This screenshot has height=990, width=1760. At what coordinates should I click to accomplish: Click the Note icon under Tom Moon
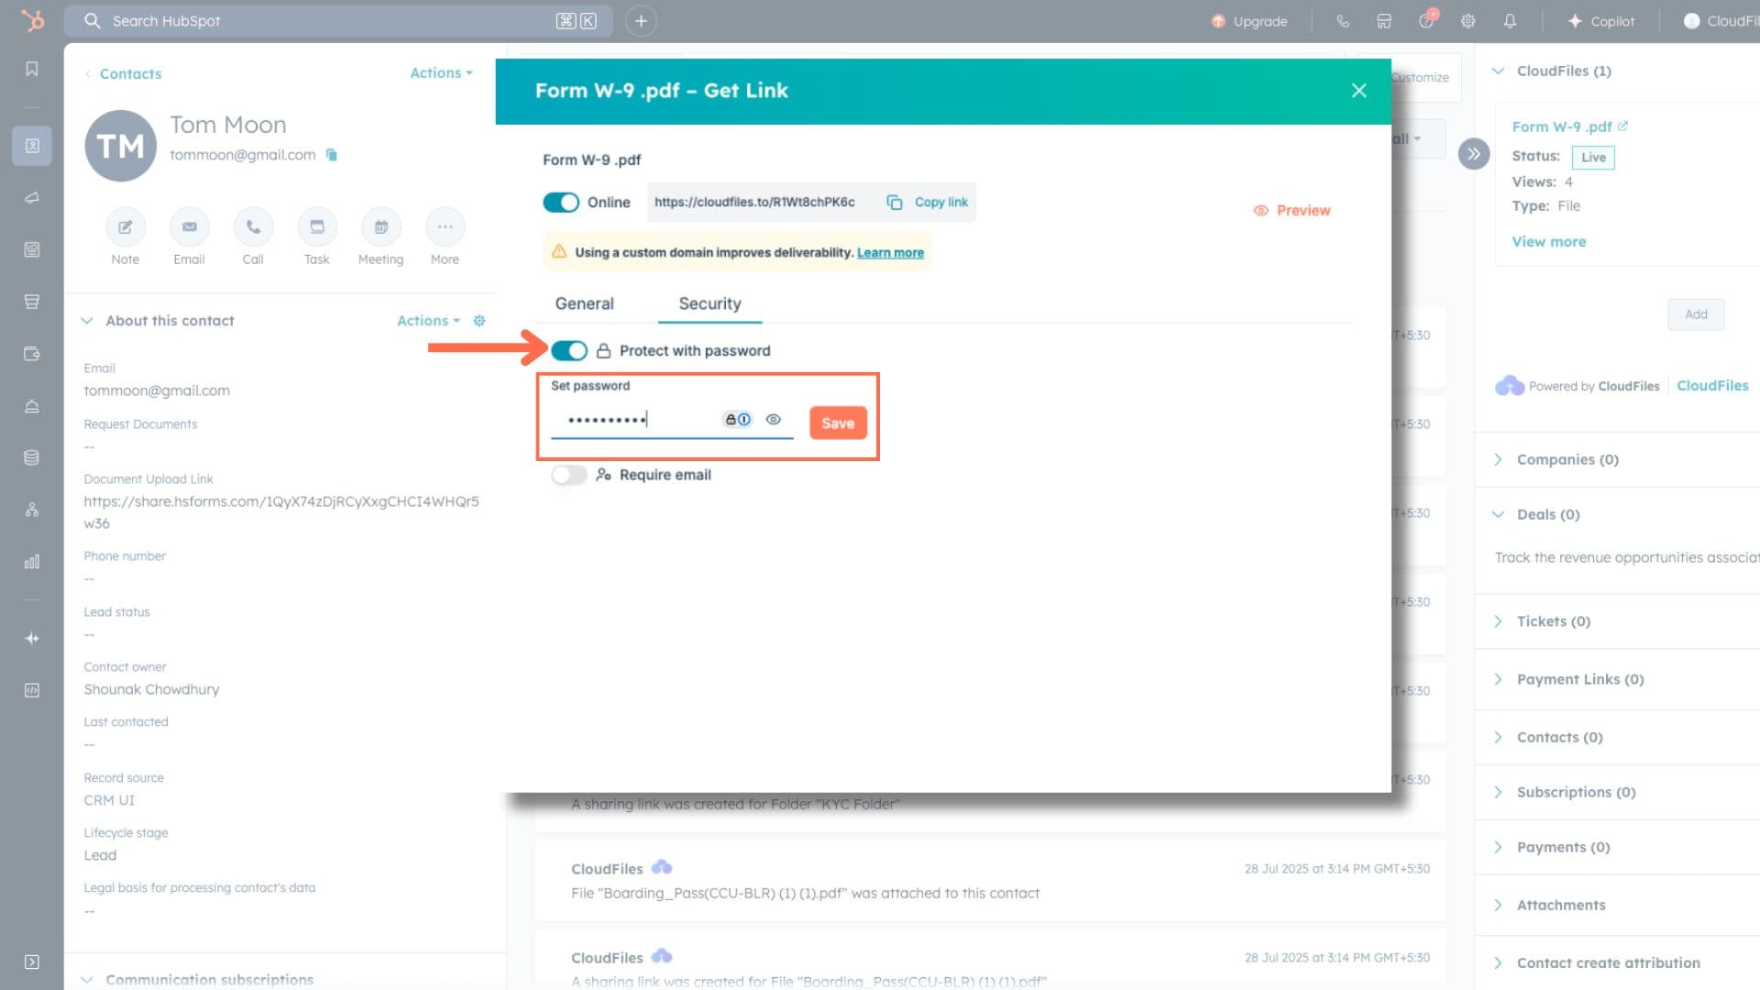tap(126, 227)
